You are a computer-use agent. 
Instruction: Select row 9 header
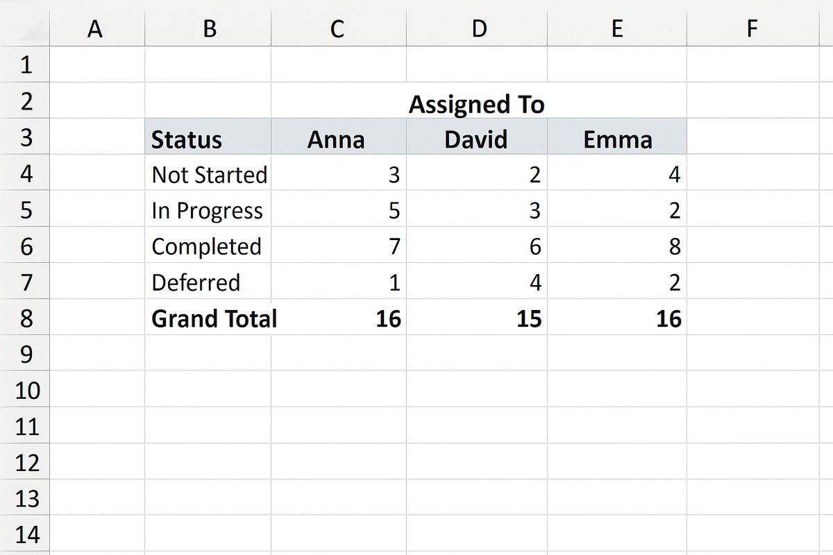(25, 353)
